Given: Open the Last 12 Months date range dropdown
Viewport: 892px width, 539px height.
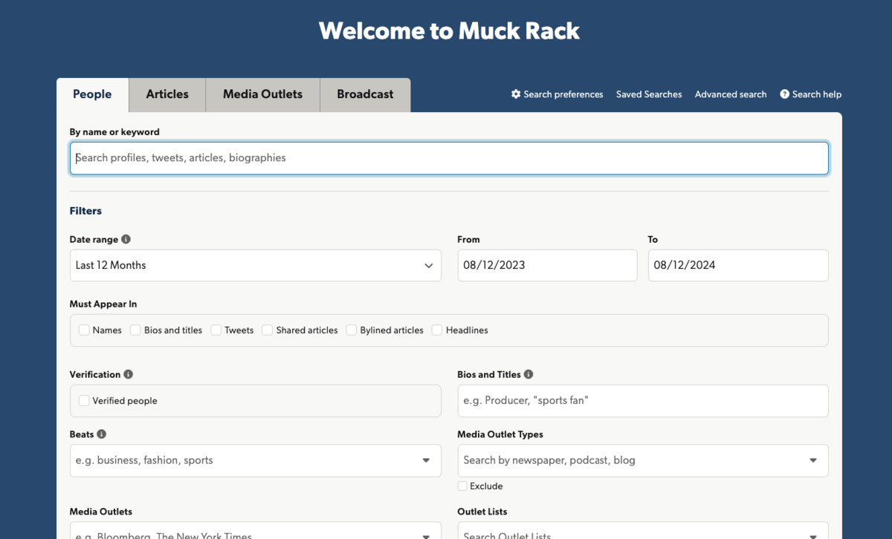Looking at the screenshot, I should (x=255, y=266).
